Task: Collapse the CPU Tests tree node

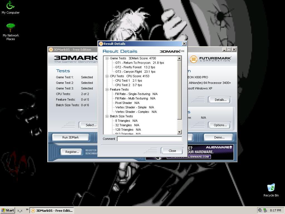Action: coord(107,76)
